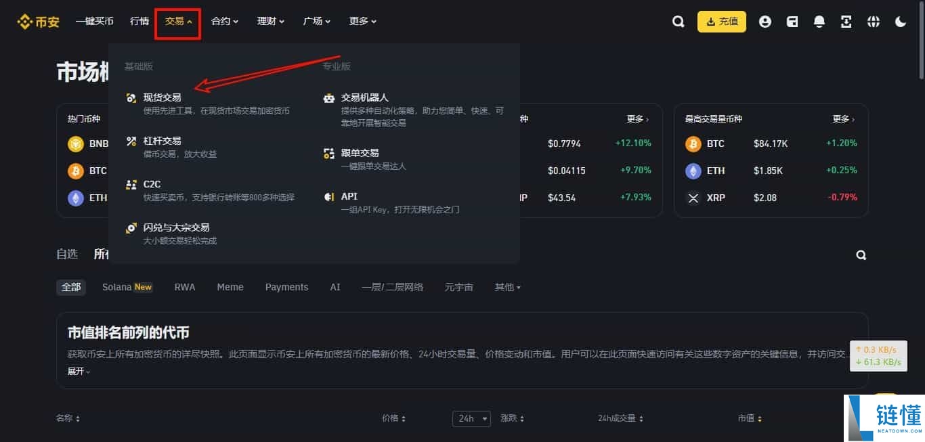
Task: Select 现货交易 menu entry
Action: pos(209,104)
